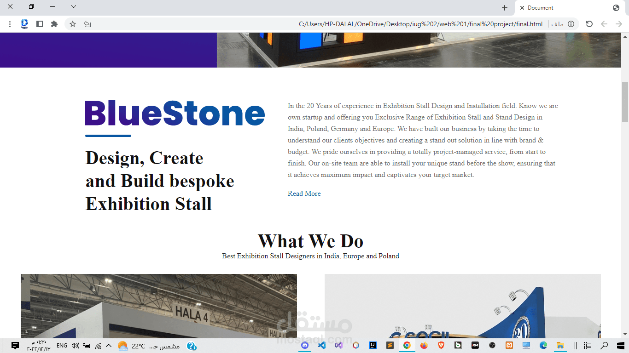The width and height of the screenshot is (629, 353).
Task: Open the green b app in taskbar
Action: pyautogui.click(x=458, y=345)
